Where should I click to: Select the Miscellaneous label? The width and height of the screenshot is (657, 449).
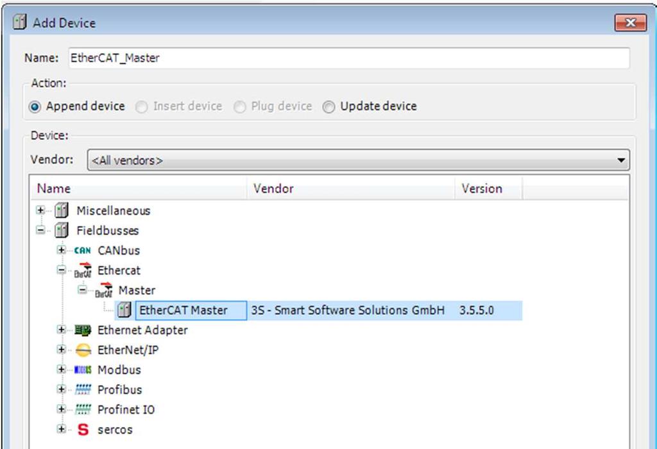(x=113, y=210)
